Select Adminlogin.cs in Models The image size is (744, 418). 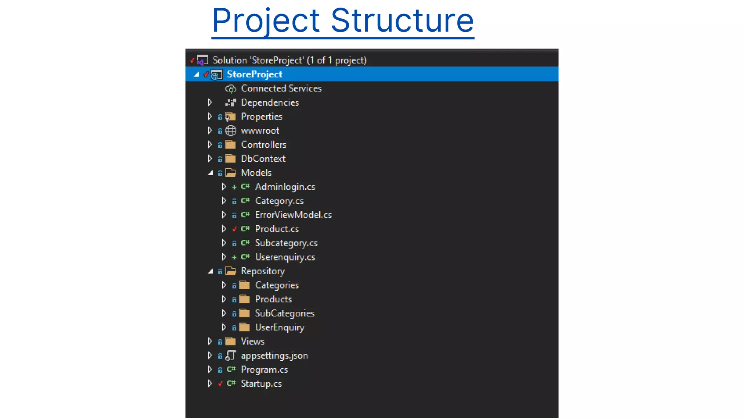click(x=285, y=187)
